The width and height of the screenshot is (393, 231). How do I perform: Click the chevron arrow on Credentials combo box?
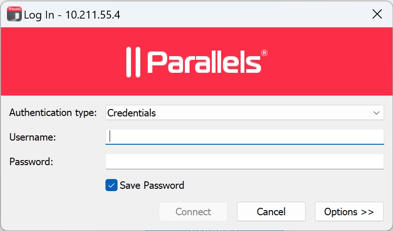tap(376, 113)
